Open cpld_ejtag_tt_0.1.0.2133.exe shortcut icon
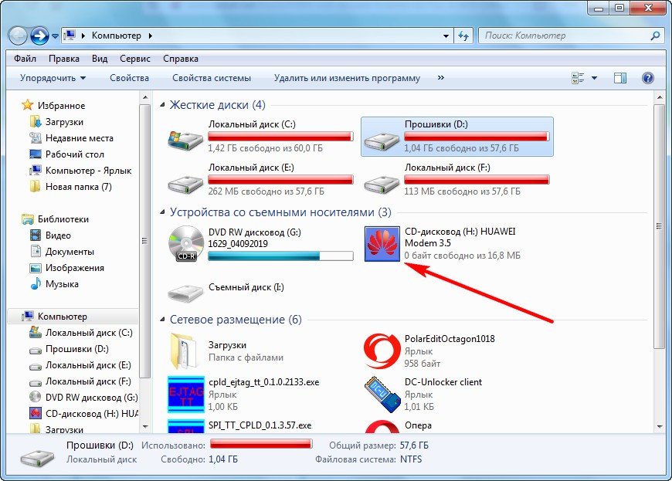The height and width of the screenshot is (481, 672). [186, 394]
